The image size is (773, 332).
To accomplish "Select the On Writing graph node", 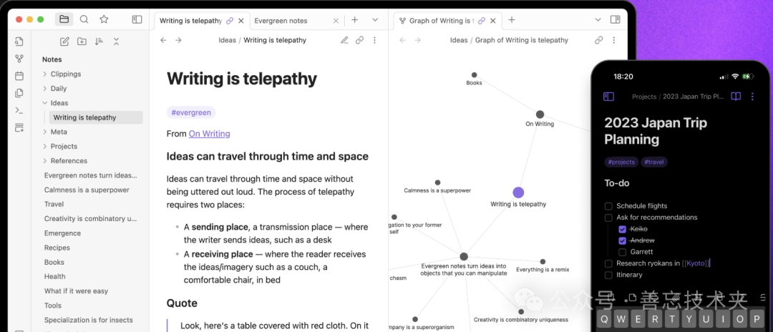I will pos(540,114).
